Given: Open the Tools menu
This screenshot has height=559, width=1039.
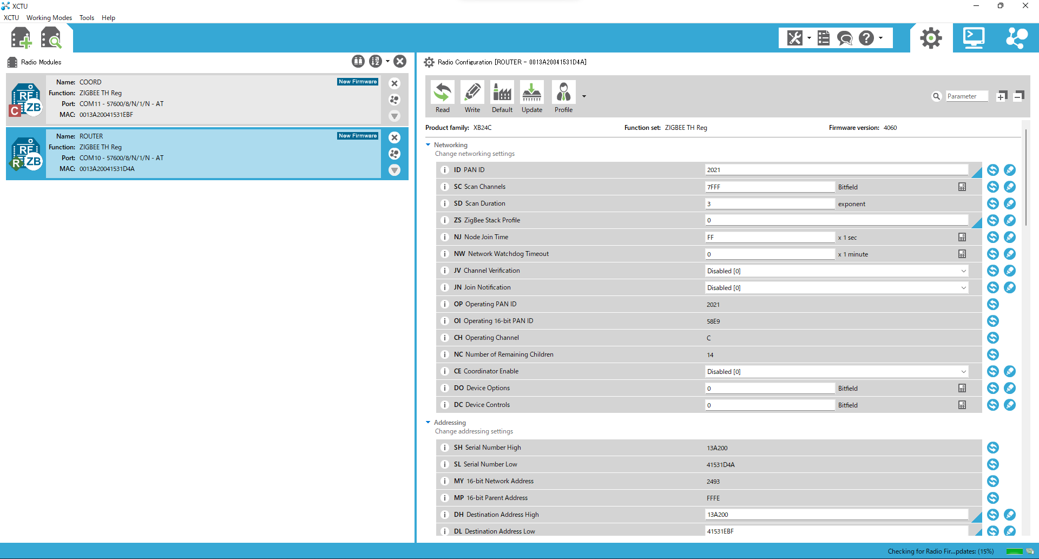Looking at the screenshot, I should click(x=87, y=18).
